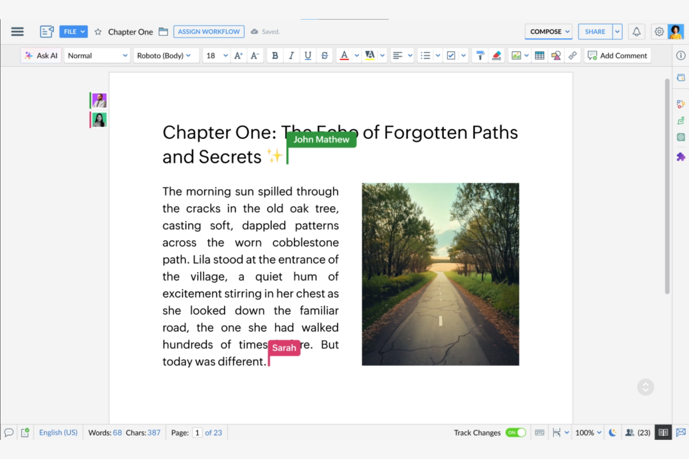Click the night mode moon icon in status bar
The image size is (689, 459).
[x=613, y=432]
